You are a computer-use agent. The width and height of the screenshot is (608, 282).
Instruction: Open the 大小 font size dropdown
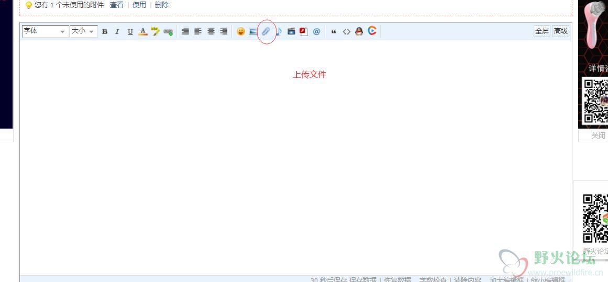click(83, 31)
